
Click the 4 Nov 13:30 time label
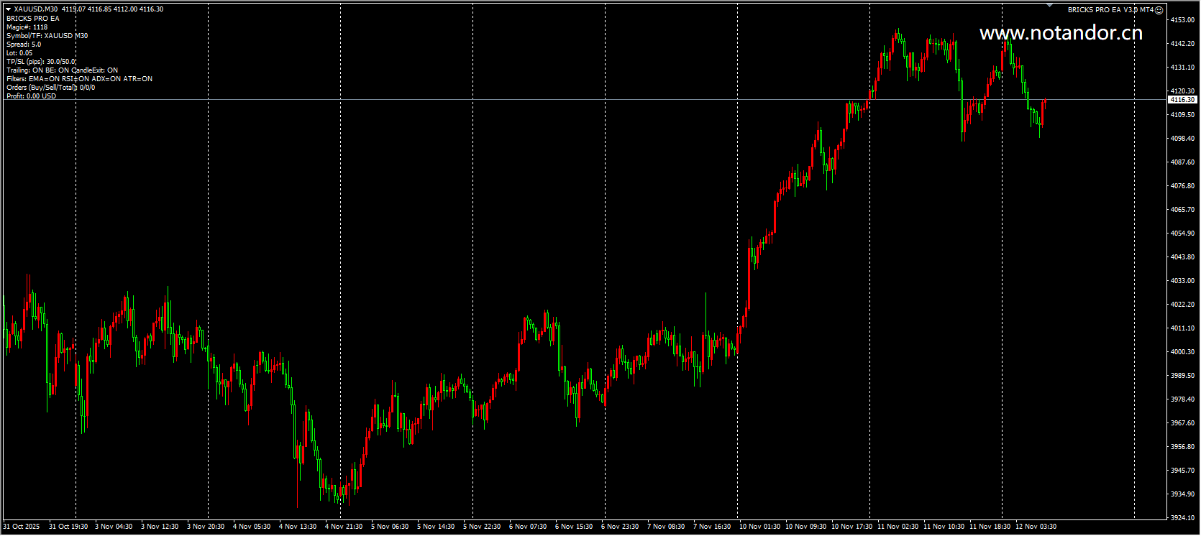tap(298, 527)
